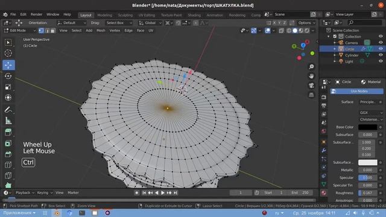Click the Base Color black swatch
Image resolution: width=386 pixels, height=217 pixels.
click(x=367, y=127)
